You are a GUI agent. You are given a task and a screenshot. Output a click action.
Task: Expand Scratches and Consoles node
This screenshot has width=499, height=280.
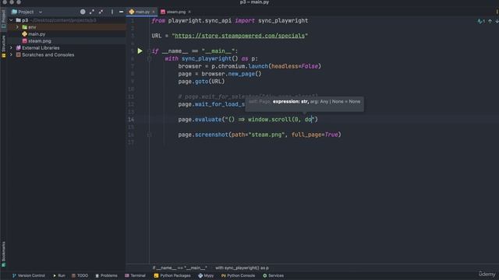pos(12,55)
